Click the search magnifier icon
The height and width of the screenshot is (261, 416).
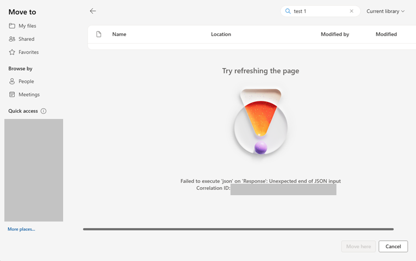pos(288,11)
